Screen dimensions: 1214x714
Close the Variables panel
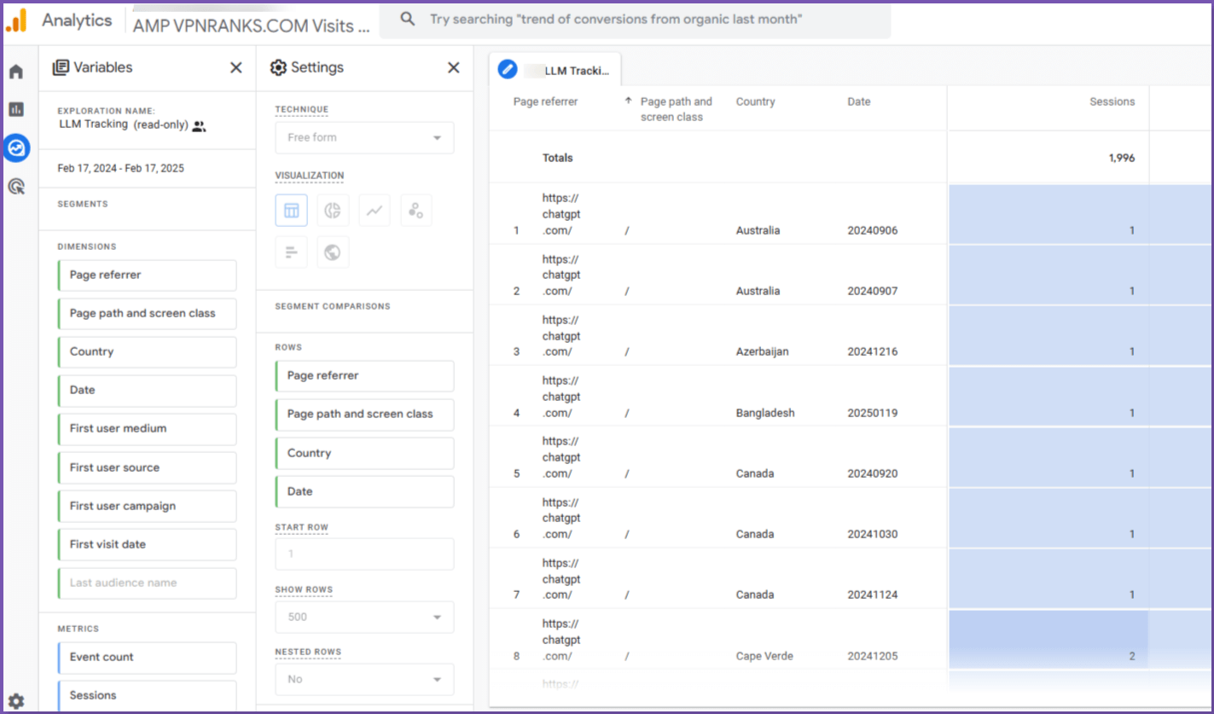[236, 67]
